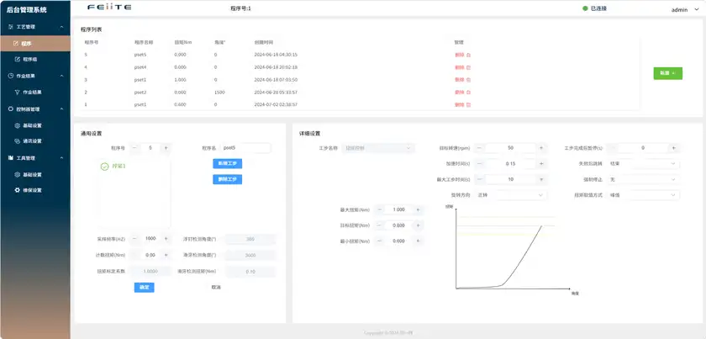This screenshot has width=706, height=339.
Task: Increase the 最小扭矩(Nm) value
Action: [x=418, y=241]
